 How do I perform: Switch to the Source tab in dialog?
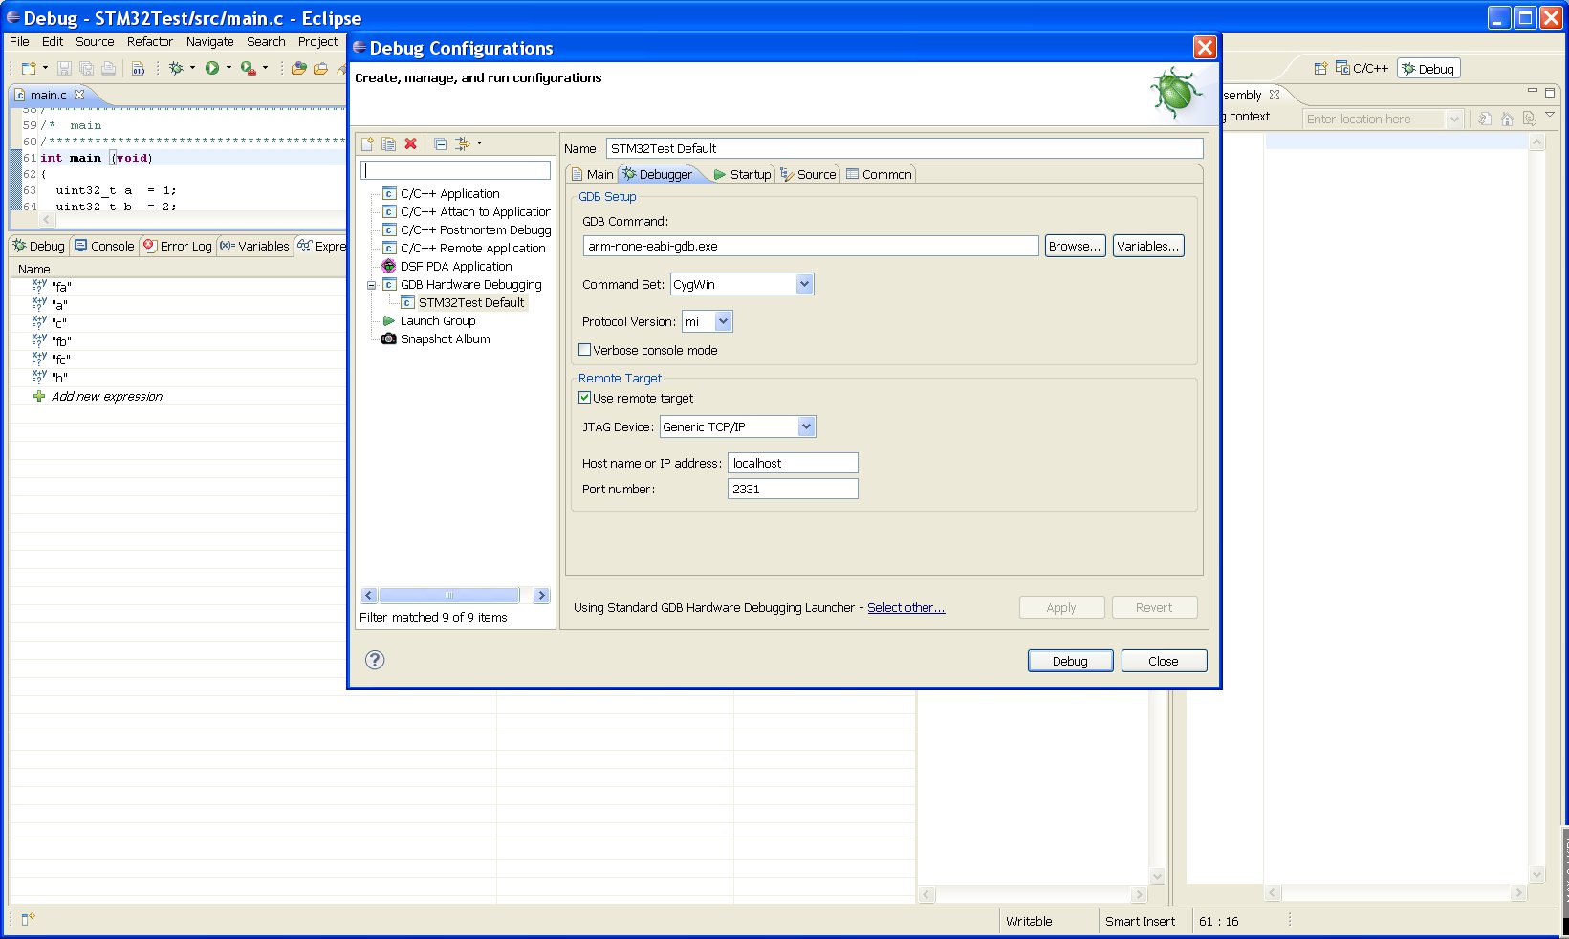click(x=808, y=174)
